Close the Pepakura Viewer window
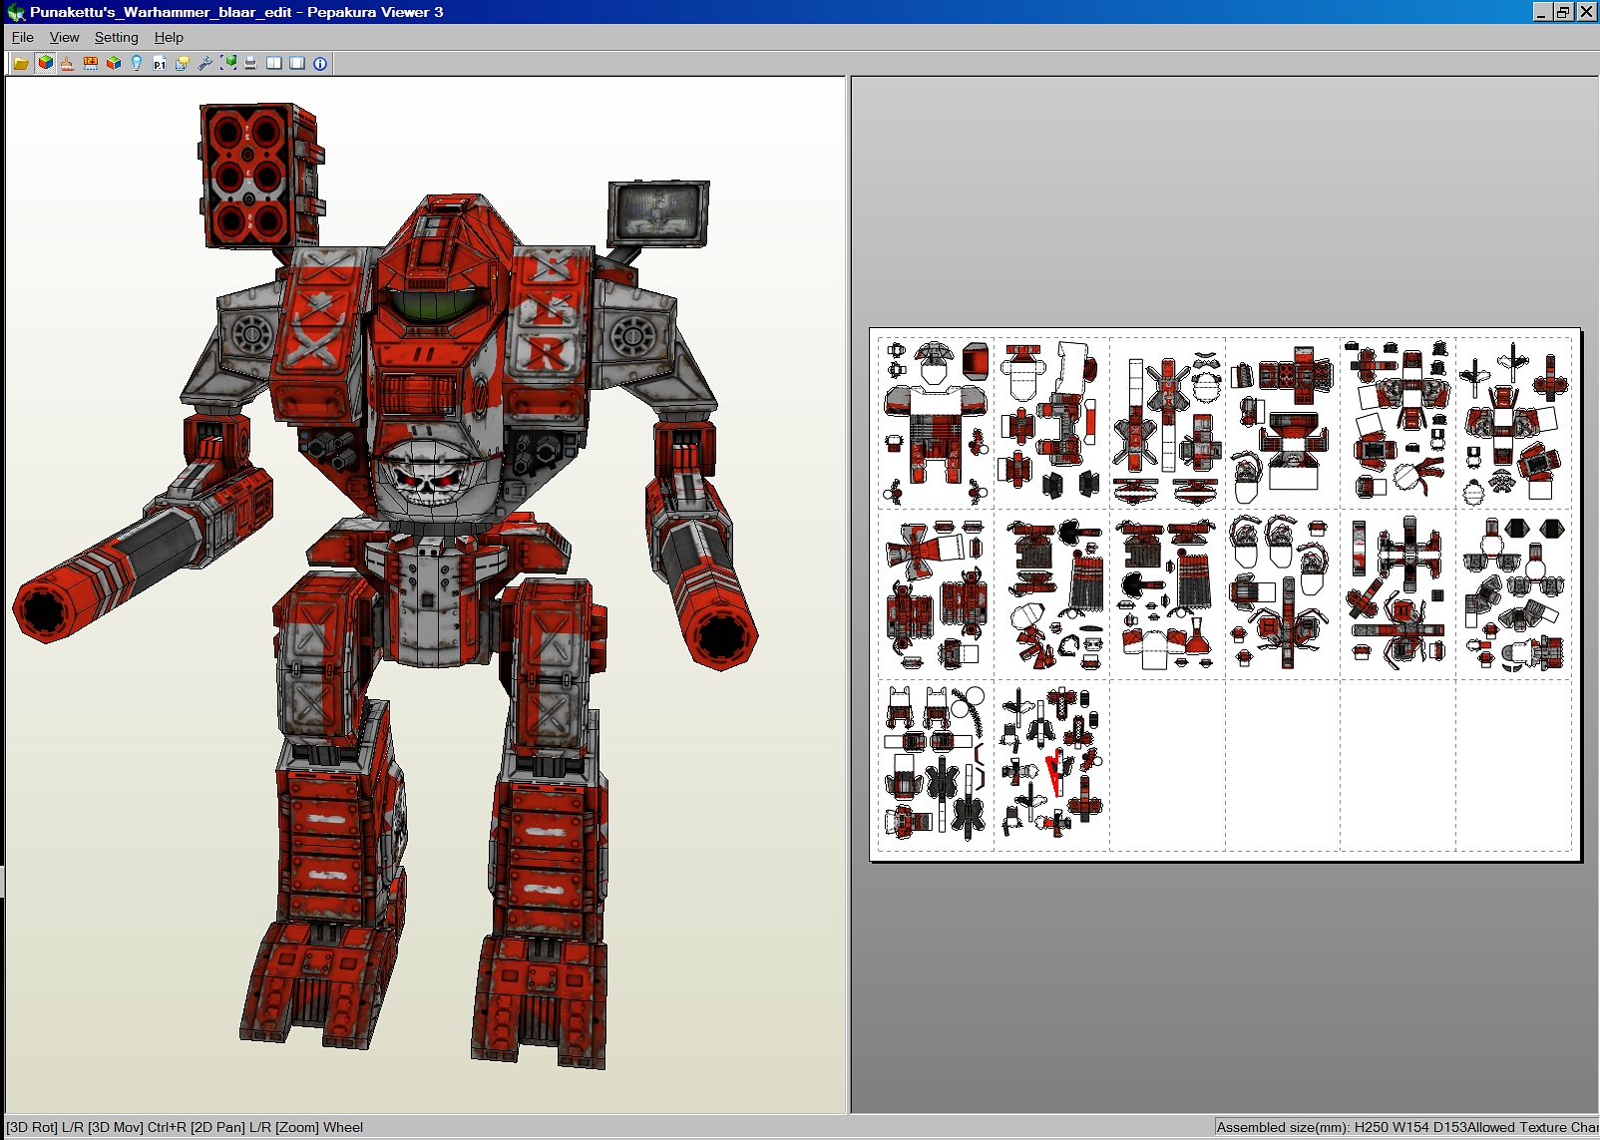 coord(1586,12)
